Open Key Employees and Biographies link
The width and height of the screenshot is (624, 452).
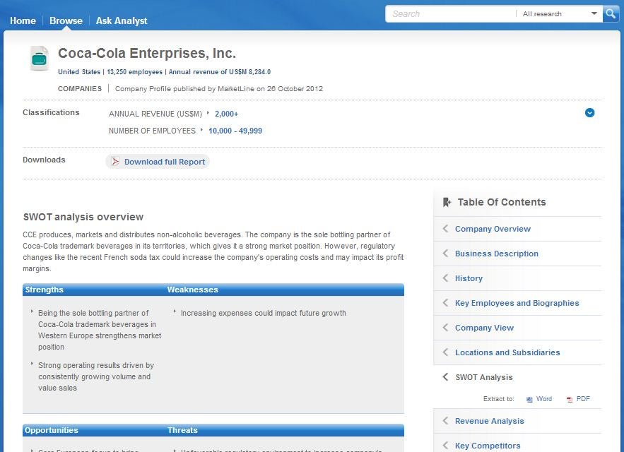point(517,303)
